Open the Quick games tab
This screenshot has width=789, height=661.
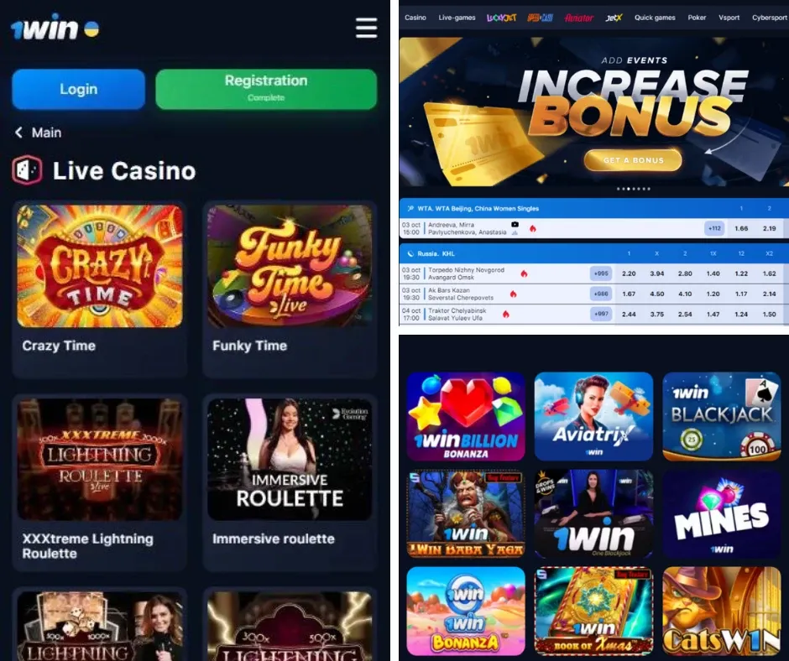(x=655, y=18)
